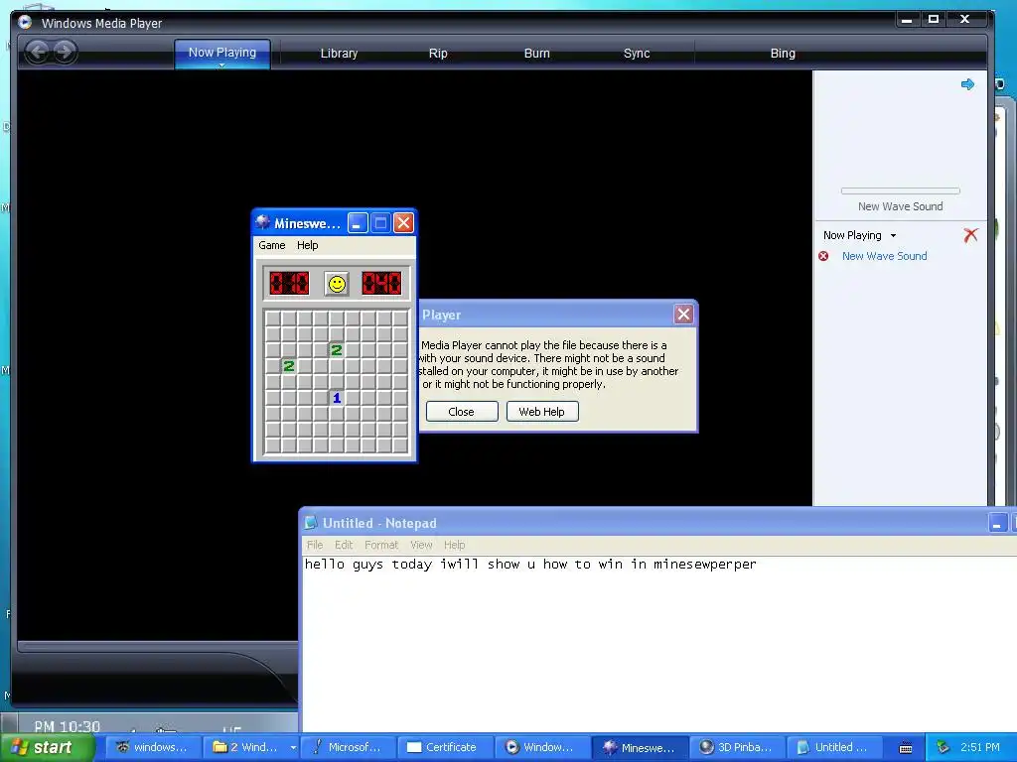Switch to Certificate taskbar item
This screenshot has height=762, width=1017.
(x=444, y=747)
